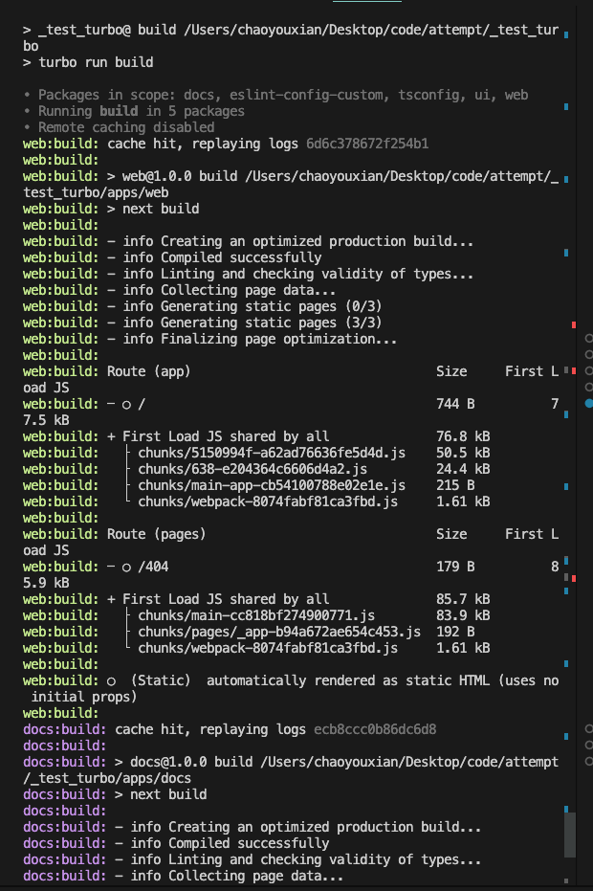Click the terminal scrollbar thumb
The height and width of the screenshot is (891, 593).
[570, 835]
